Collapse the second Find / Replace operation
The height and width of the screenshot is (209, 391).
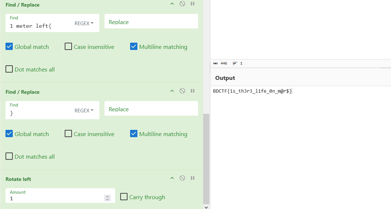[x=172, y=91]
